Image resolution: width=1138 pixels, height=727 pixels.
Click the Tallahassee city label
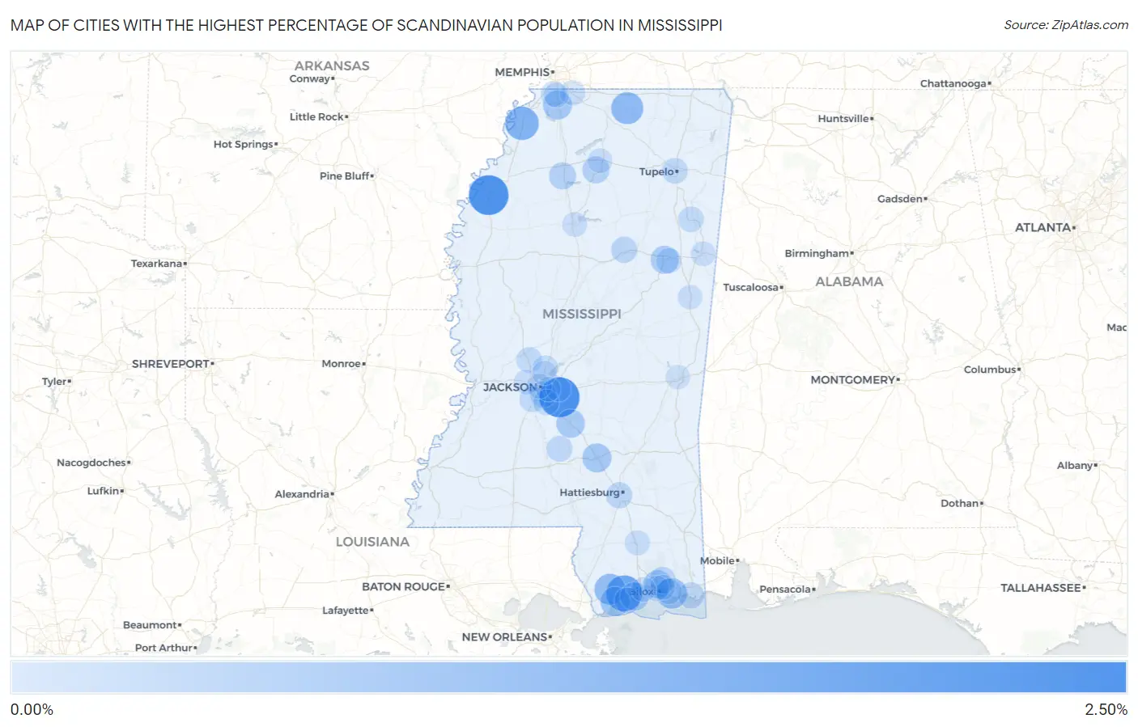(1041, 588)
